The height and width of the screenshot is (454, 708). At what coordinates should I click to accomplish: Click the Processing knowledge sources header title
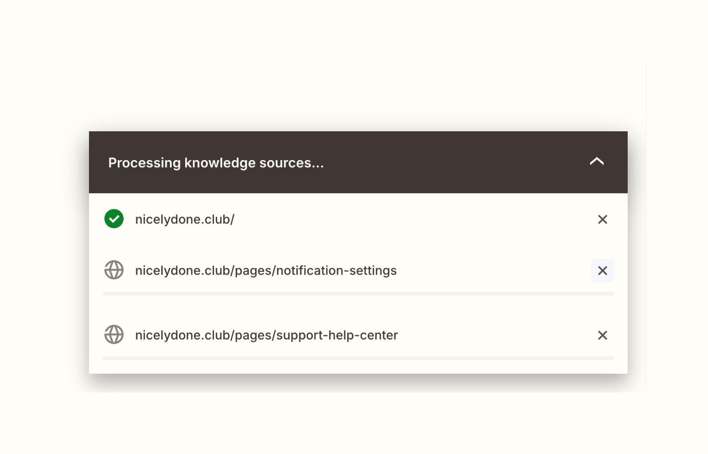[x=215, y=163]
